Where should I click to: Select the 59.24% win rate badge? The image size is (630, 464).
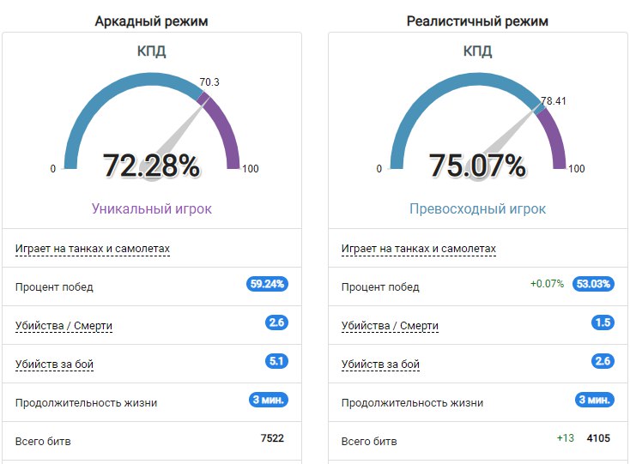[x=267, y=284]
